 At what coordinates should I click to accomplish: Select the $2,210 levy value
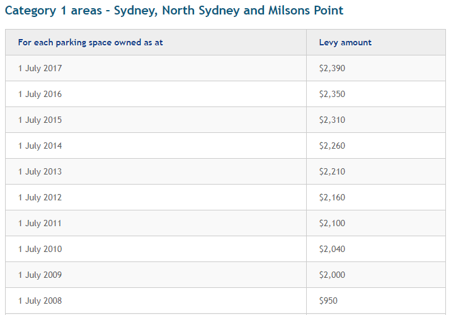point(332,171)
